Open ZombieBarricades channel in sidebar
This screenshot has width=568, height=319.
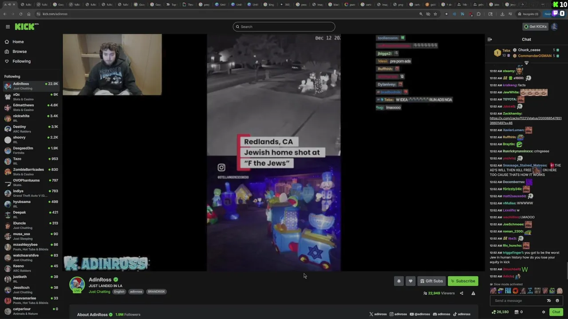(31, 171)
